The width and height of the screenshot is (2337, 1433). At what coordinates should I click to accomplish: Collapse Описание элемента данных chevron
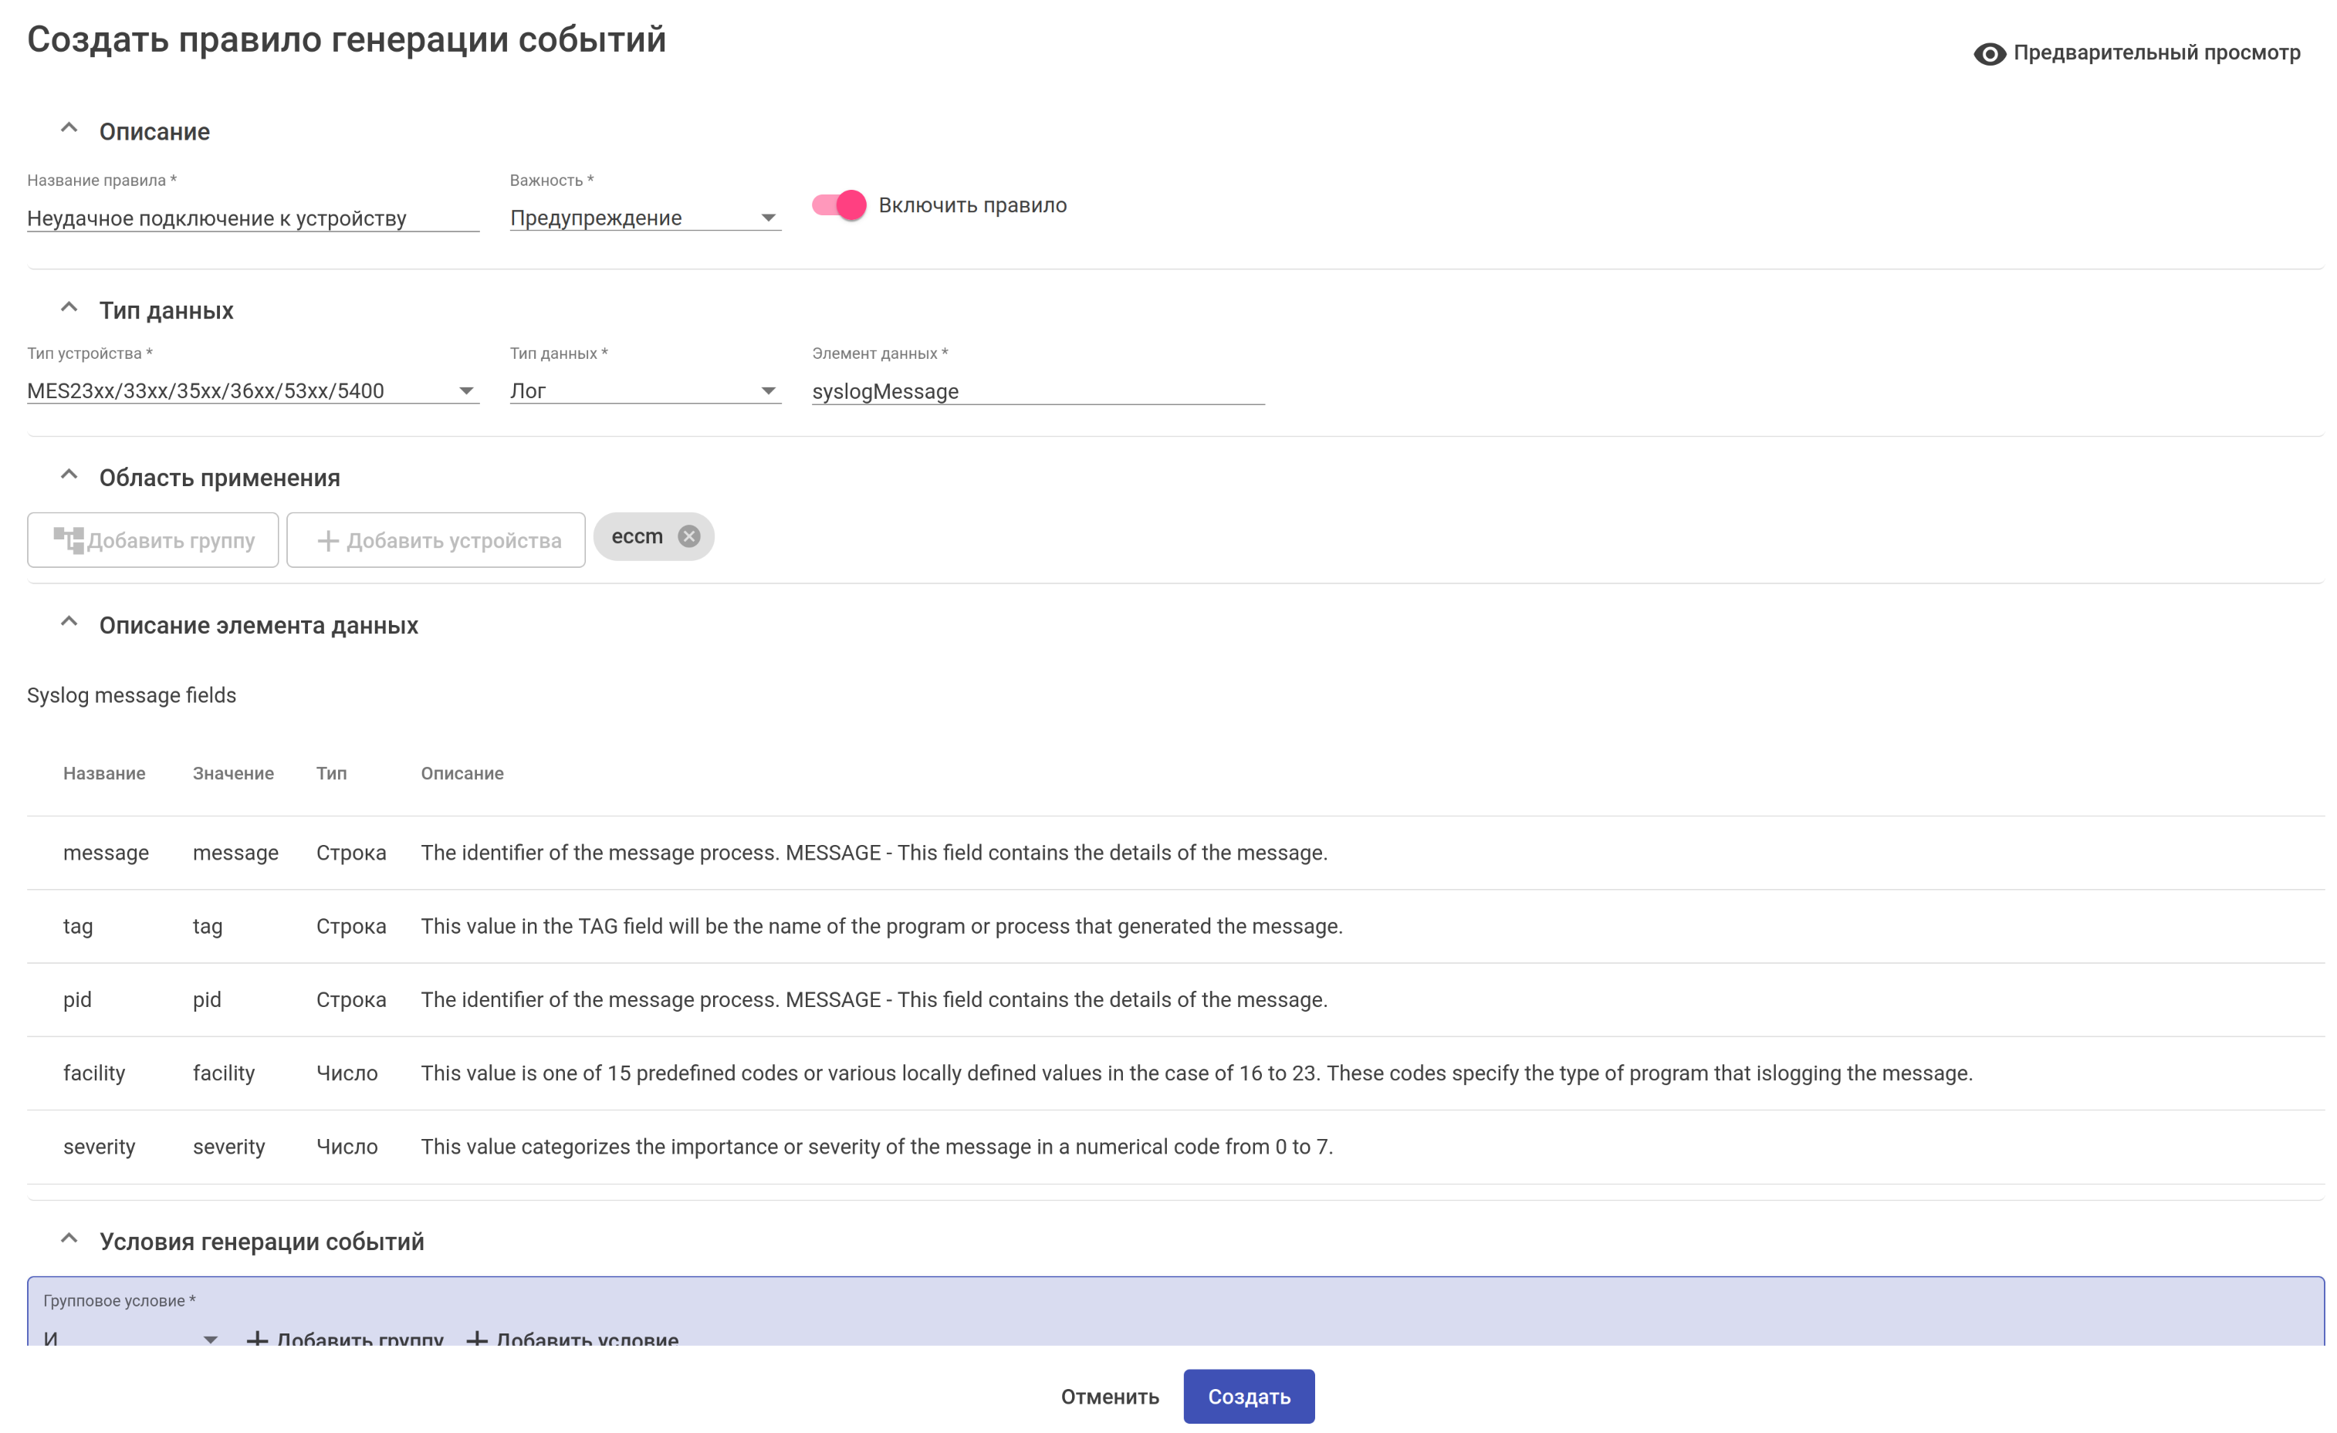tap(68, 623)
